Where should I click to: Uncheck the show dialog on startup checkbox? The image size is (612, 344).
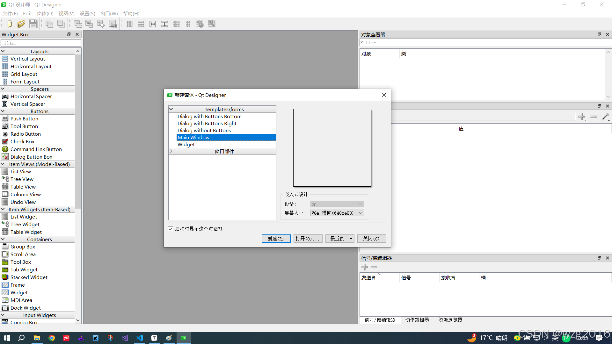pyautogui.click(x=171, y=229)
